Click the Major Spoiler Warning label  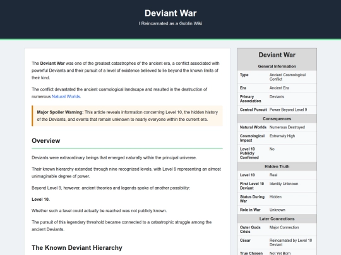pyautogui.click(x=60, y=112)
